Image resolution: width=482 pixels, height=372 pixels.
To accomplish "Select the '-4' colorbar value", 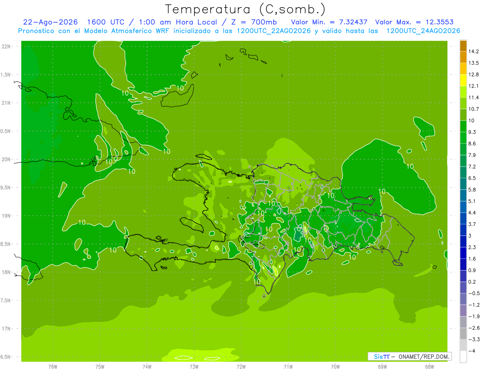I will point(472,351).
